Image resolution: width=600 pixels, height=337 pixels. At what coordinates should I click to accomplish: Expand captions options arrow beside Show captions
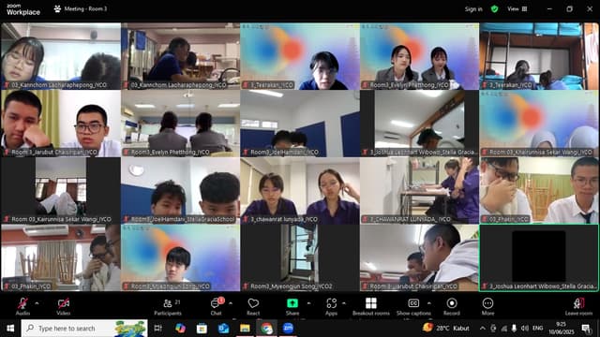coord(429,303)
